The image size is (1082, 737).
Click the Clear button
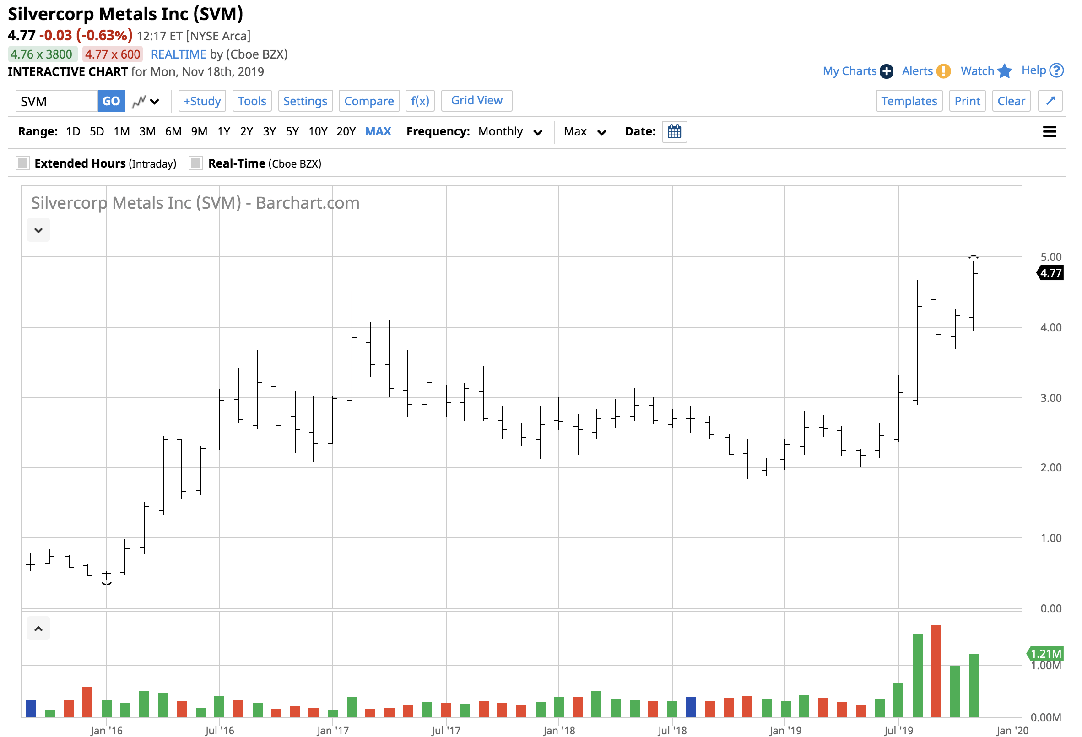coord(1011,101)
